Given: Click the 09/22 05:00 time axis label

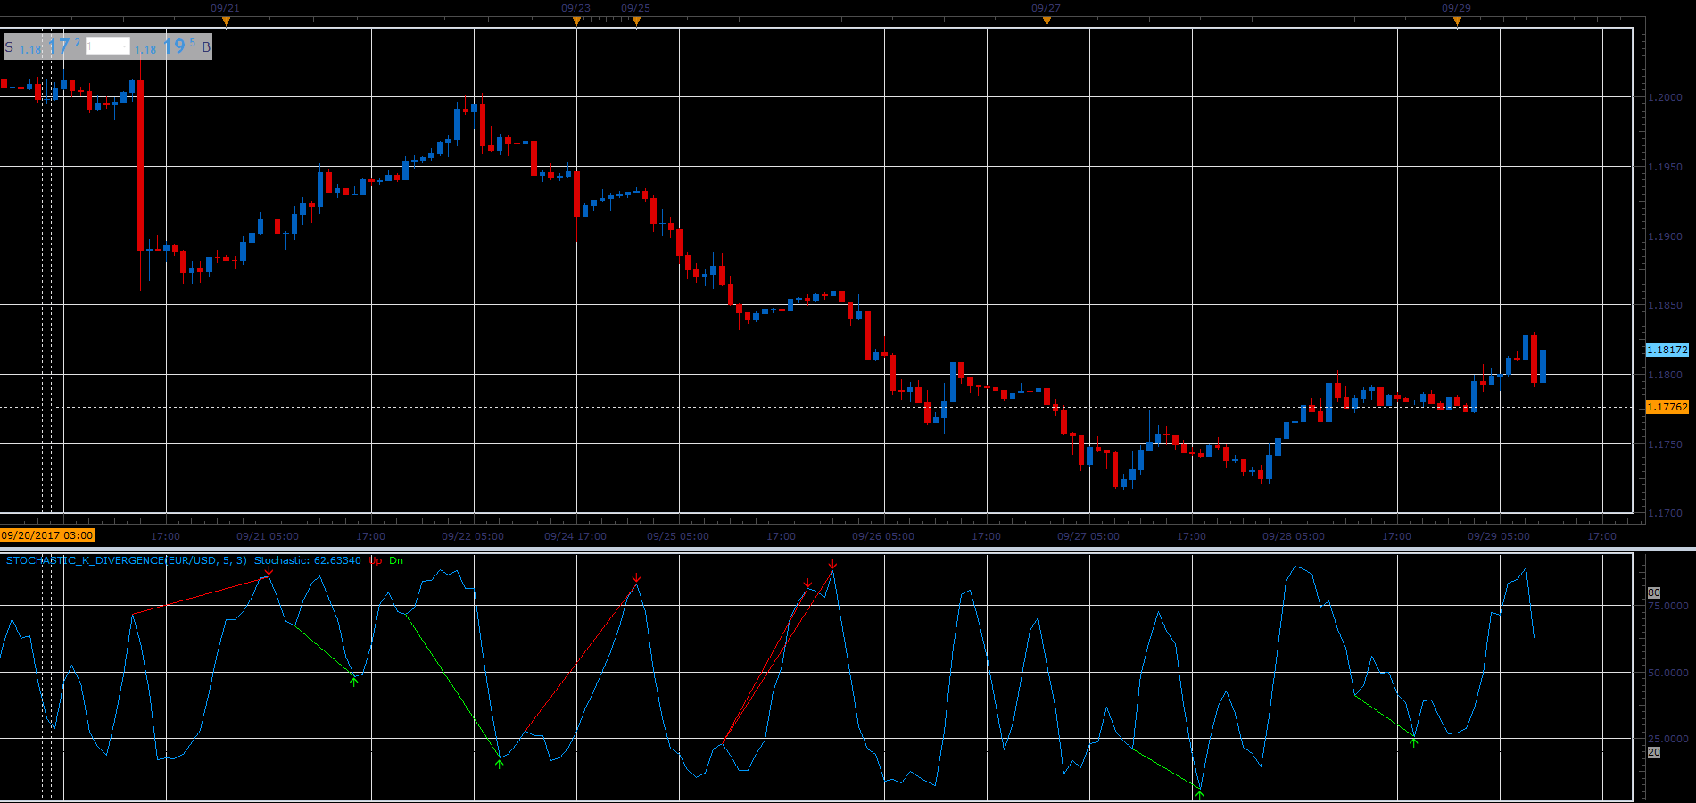Looking at the screenshot, I should point(473,536).
